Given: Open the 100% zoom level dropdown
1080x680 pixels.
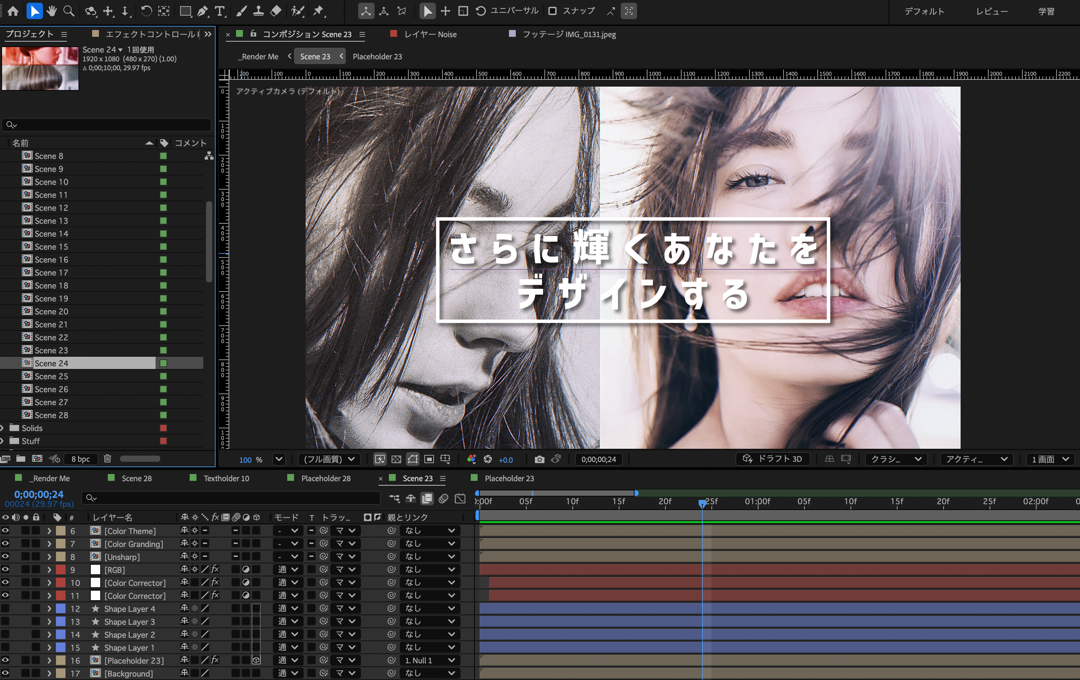Looking at the screenshot, I should [x=278, y=459].
